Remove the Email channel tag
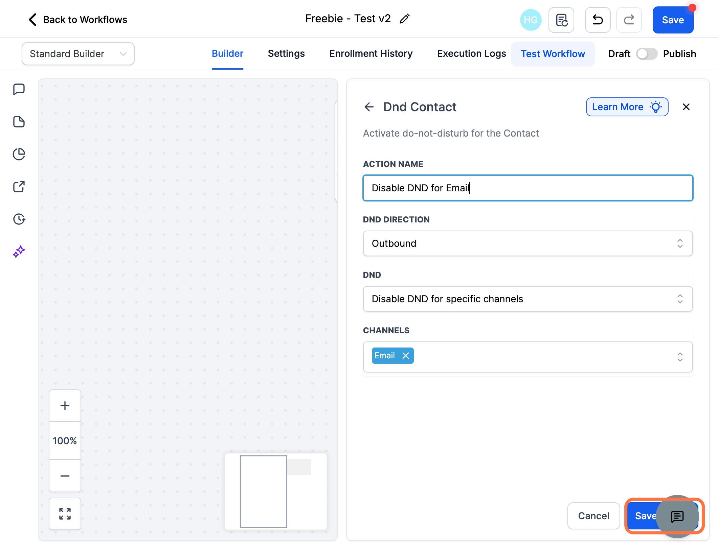 pos(406,356)
